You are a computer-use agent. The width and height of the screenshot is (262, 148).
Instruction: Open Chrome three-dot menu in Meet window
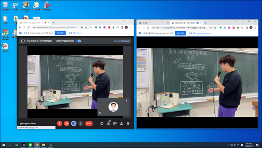(131, 27)
